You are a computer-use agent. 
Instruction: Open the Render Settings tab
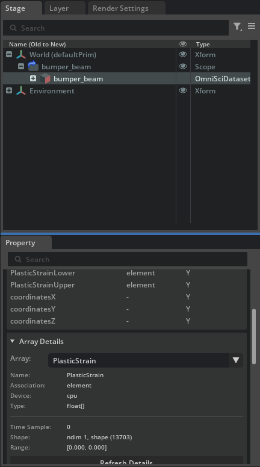click(120, 8)
